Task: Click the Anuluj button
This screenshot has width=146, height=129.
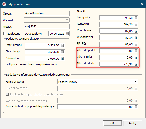Action: tap(133, 123)
